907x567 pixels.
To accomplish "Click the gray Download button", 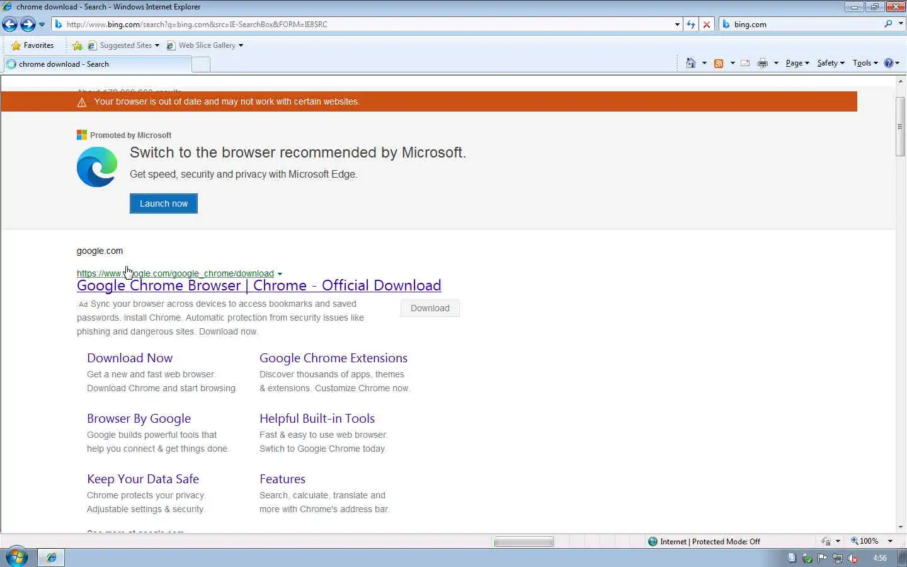I will (x=430, y=308).
